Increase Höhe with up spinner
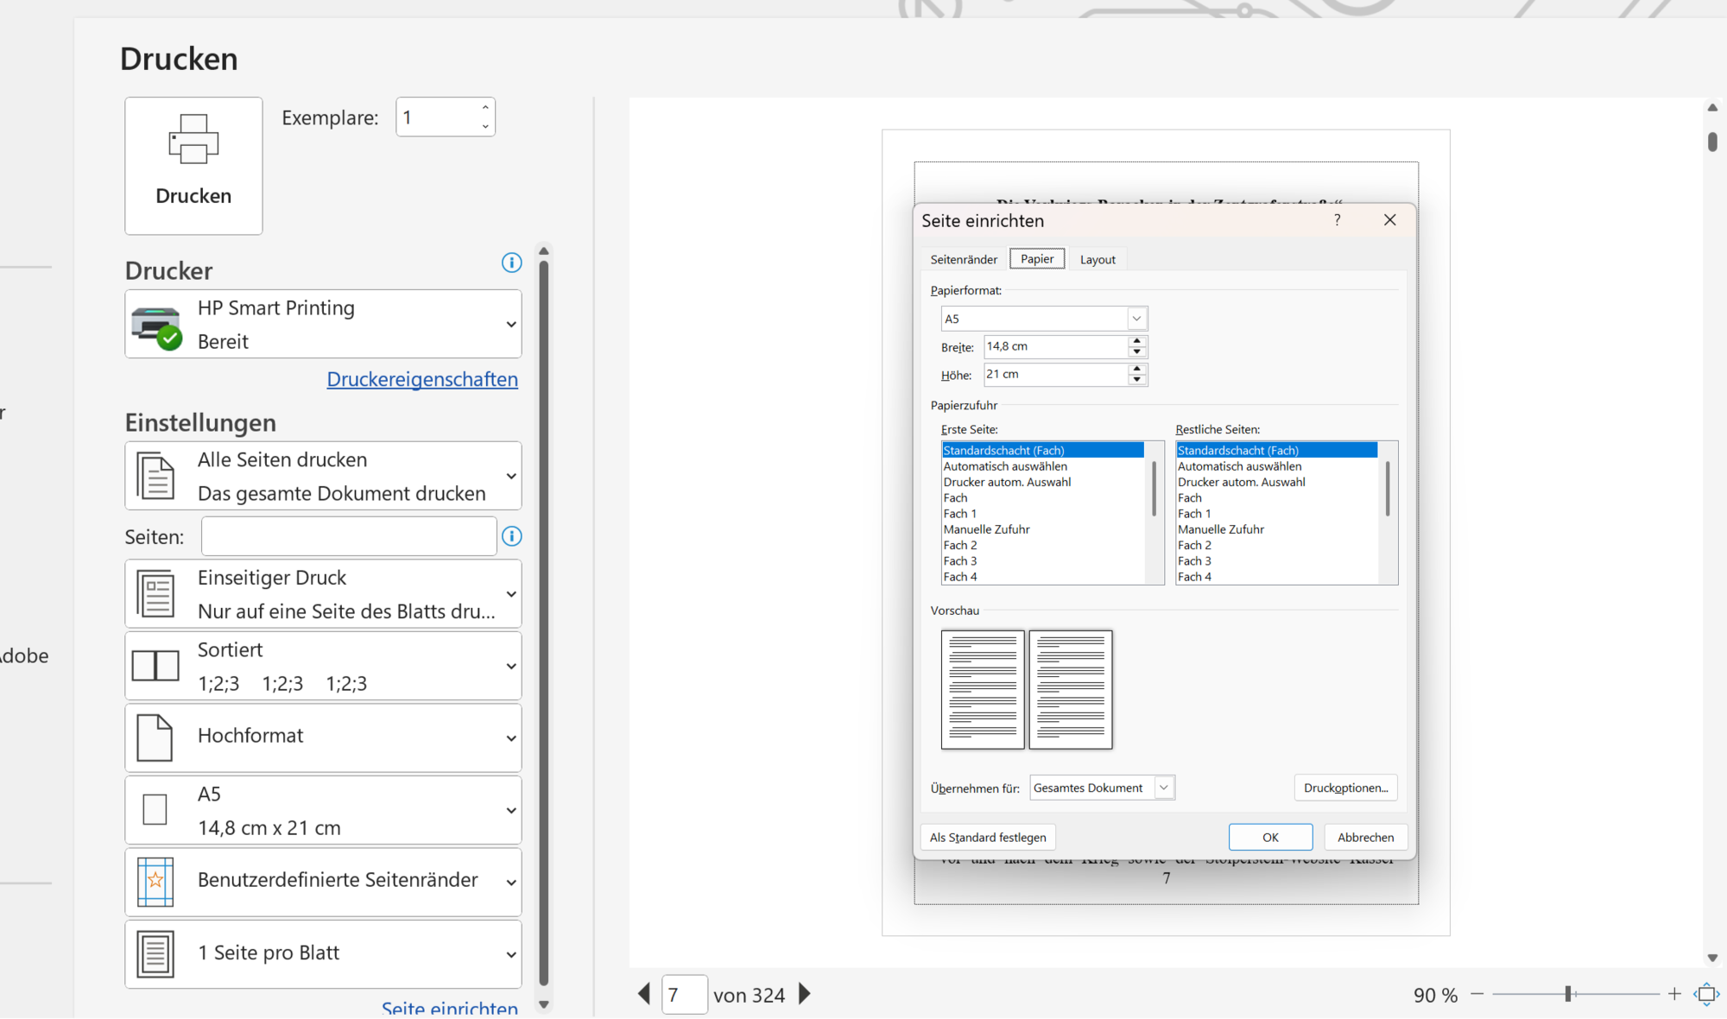 1137,369
